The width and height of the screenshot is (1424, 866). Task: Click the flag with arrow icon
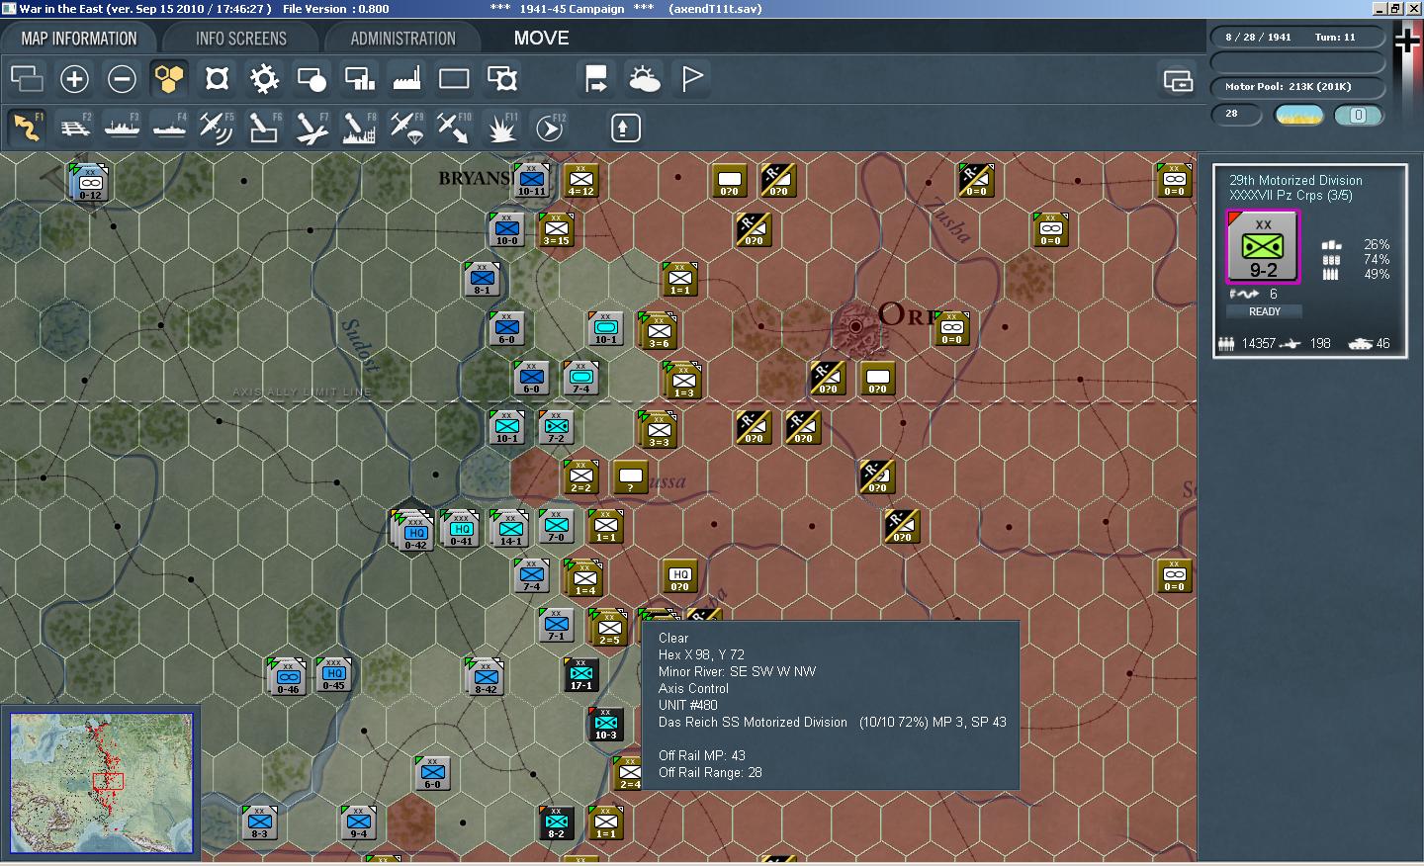[596, 78]
